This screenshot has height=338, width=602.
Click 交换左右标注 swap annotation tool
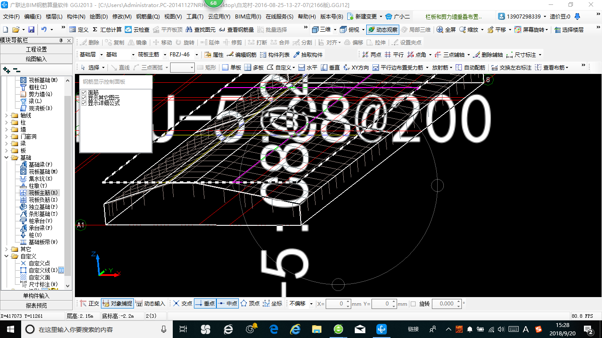pos(511,67)
